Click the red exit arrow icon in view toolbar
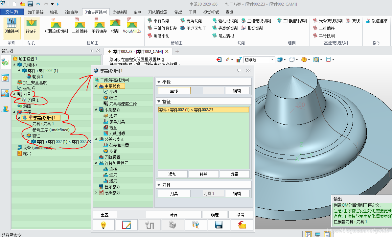Viewport: 392px width, 237px height. coord(219,59)
